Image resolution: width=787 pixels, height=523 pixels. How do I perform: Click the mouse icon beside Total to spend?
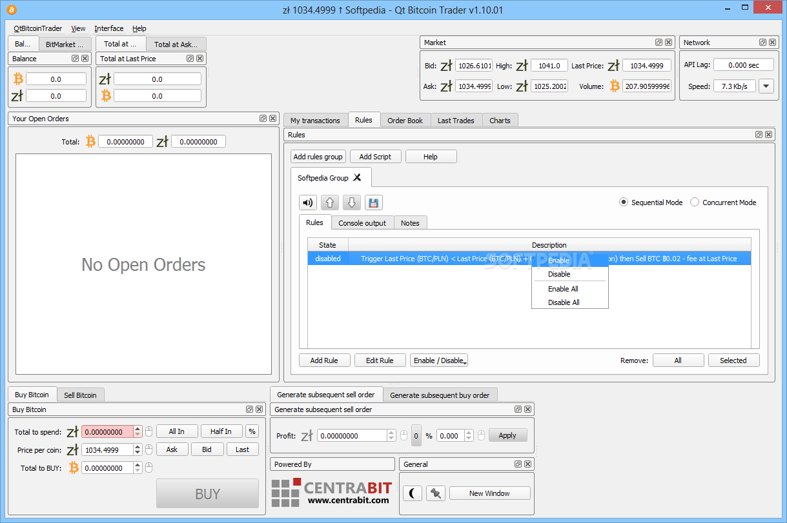[148, 431]
